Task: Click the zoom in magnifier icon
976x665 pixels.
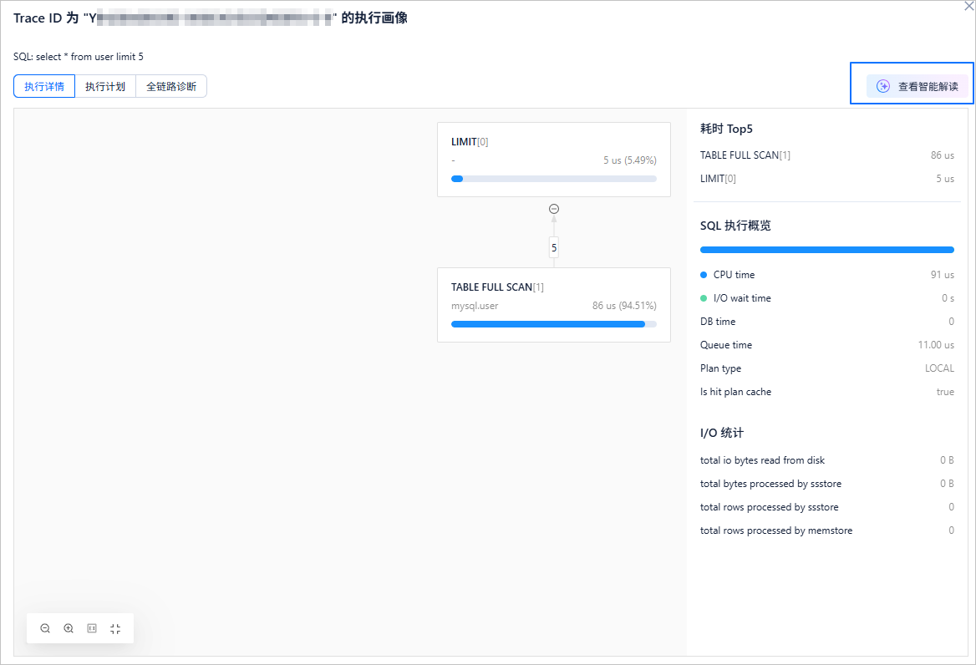Action: [x=69, y=628]
